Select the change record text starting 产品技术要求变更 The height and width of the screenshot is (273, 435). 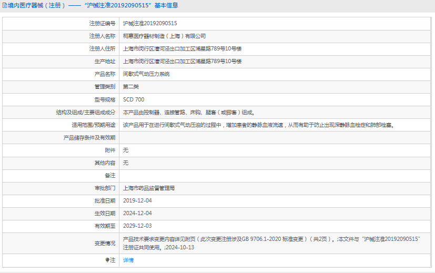pos(271,244)
